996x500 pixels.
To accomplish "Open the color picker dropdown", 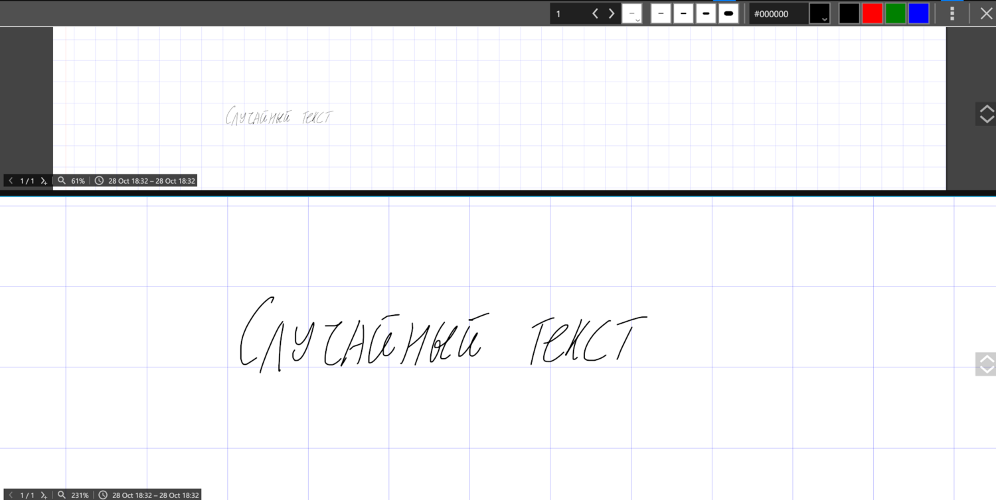I will [x=819, y=13].
